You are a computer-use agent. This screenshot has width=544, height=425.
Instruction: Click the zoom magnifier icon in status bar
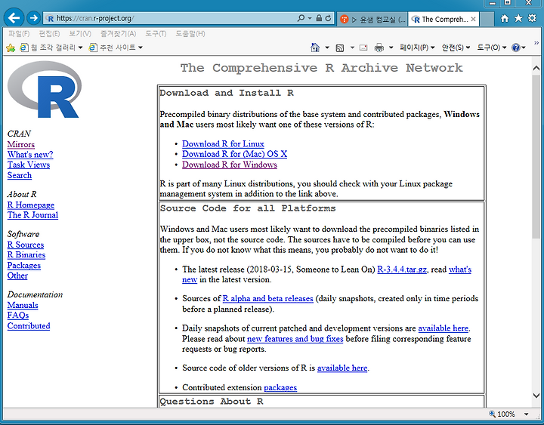point(492,414)
